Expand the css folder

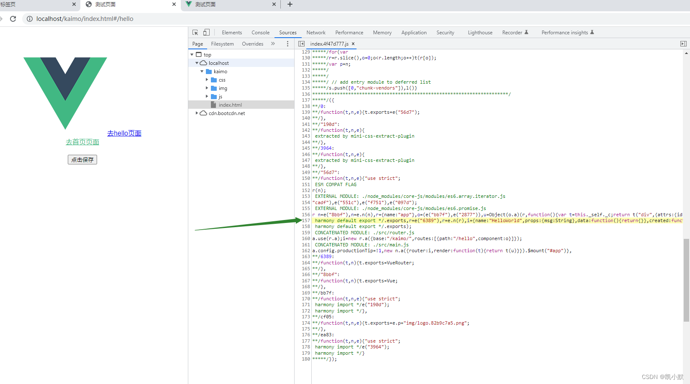click(x=207, y=80)
